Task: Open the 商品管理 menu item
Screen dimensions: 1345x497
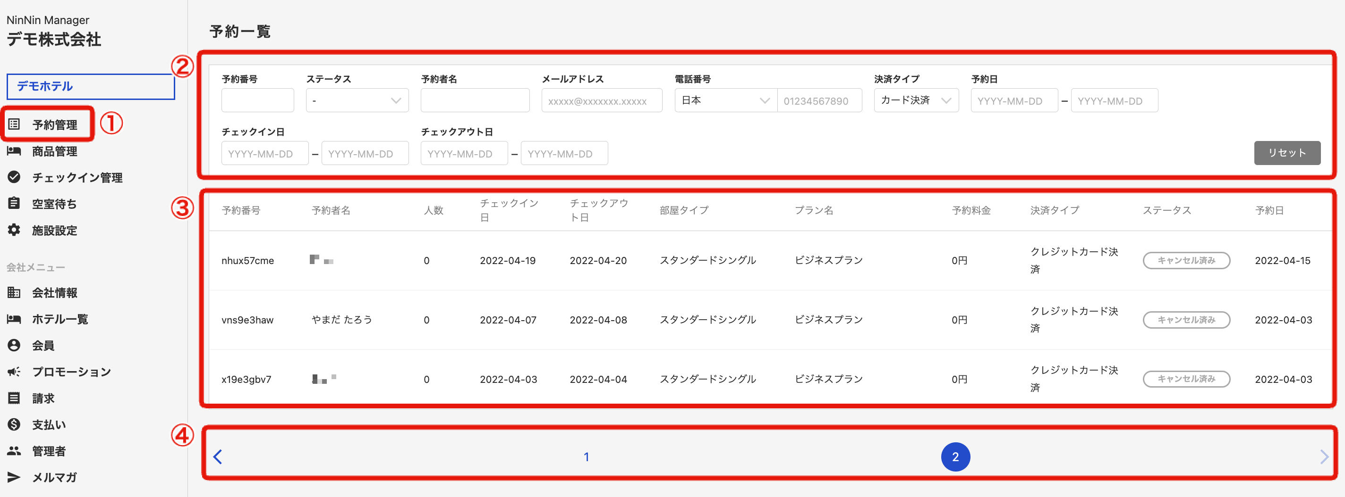Action: click(x=55, y=151)
